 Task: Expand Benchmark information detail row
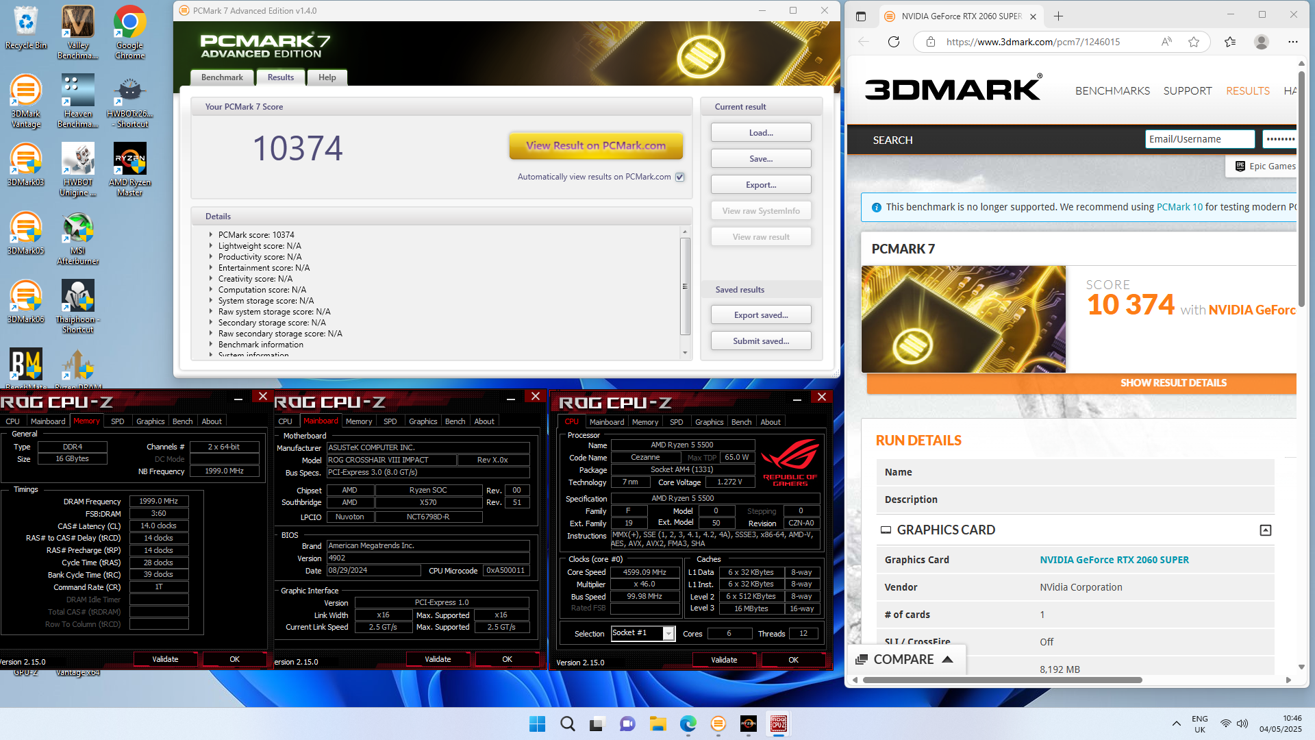coord(211,344)
